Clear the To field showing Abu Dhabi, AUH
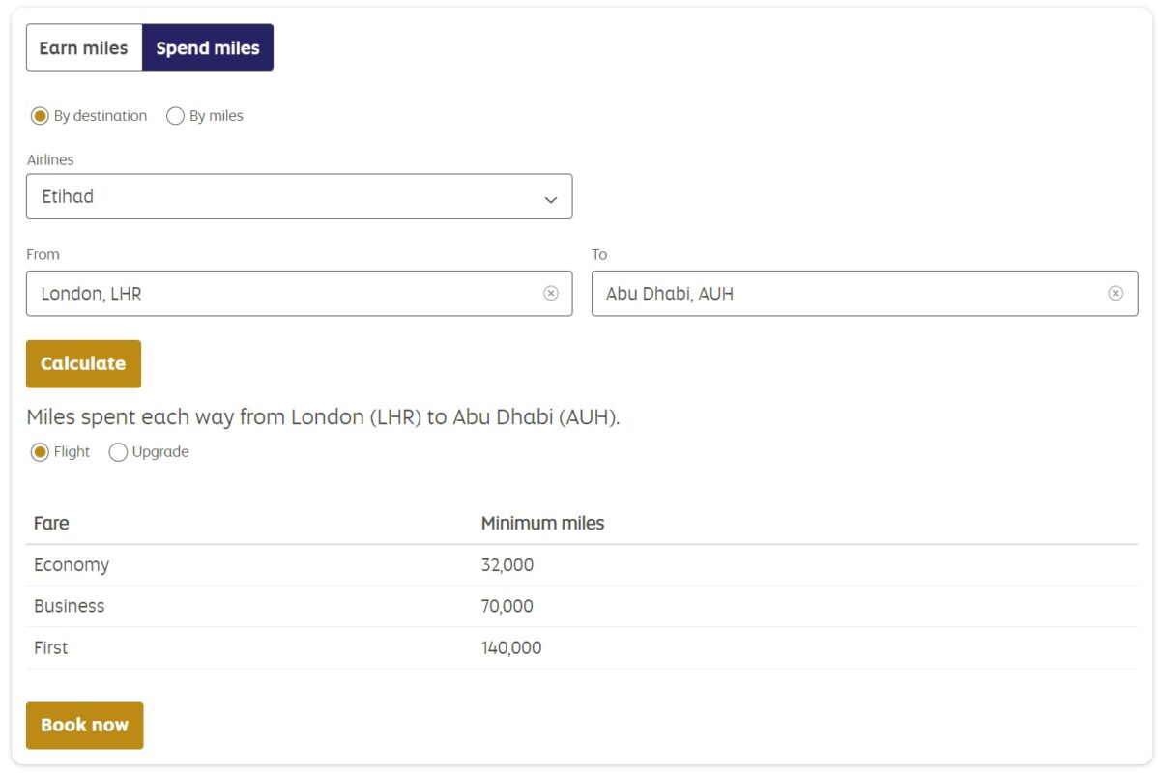1158x773 pixels. pyautogui.click(x=1116, y=293)
